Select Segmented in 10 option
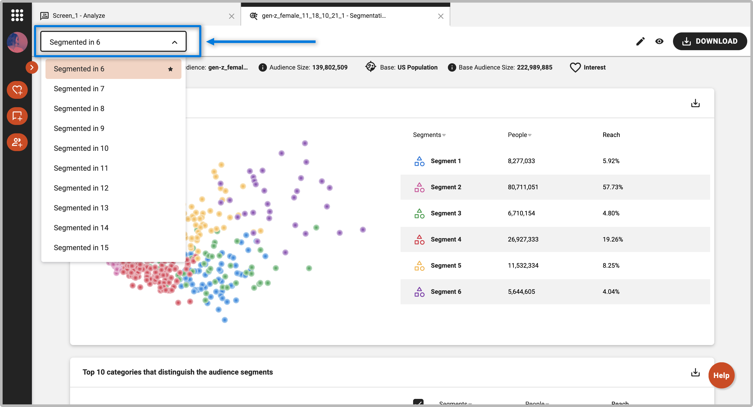Viewport: 753px width, 407px height. tap(81, 148)
